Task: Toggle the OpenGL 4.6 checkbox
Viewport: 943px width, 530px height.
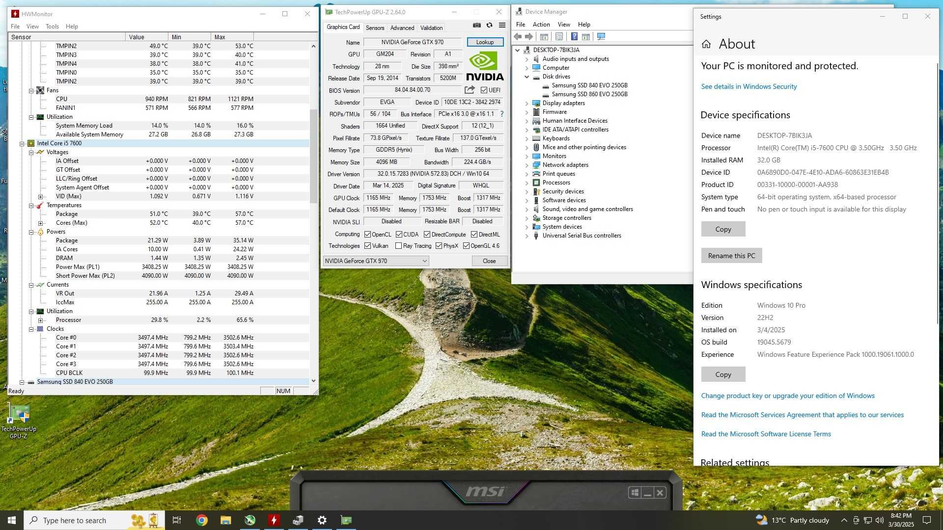Action: pos(466,246)
